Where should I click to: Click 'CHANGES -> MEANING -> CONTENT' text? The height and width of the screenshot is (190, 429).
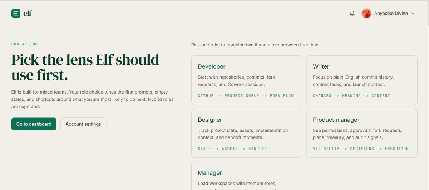click(x=351, y=96)
